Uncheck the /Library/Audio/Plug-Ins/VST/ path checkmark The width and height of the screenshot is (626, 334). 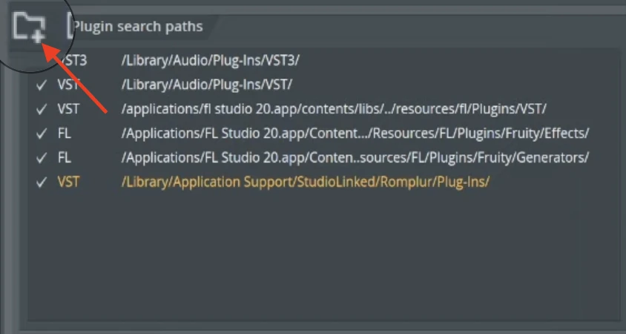tap(42, 85)
